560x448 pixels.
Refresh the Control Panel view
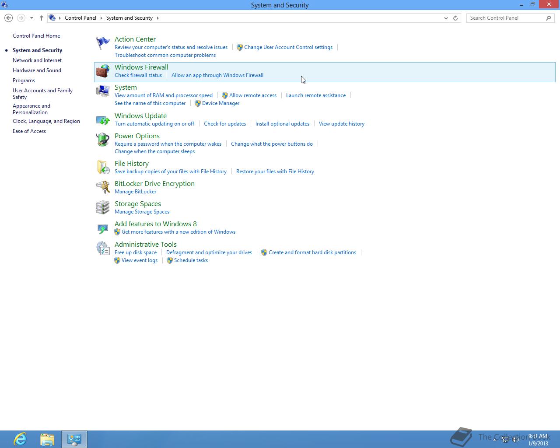pyautogui.click(x=455, y=18)
